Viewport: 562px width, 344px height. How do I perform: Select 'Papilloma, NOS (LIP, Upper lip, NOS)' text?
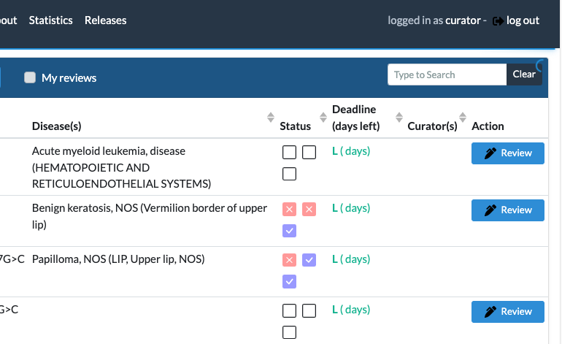118,259
